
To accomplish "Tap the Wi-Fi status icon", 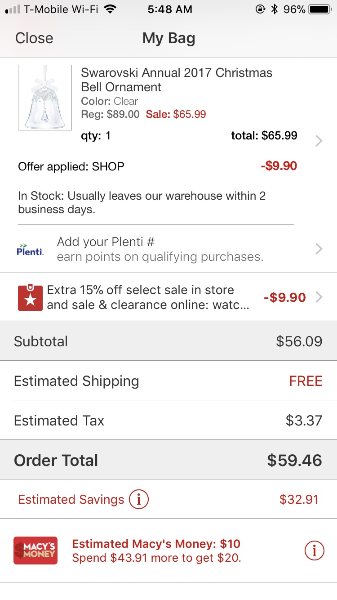I will [109, 9].
